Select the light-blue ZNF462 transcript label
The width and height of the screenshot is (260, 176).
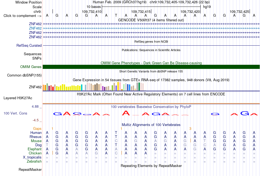coord(35,28)
